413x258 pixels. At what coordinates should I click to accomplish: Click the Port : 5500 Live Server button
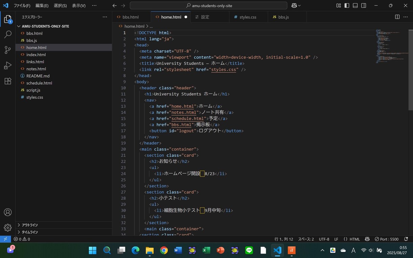pyautogui.click(x=387, y=239)
